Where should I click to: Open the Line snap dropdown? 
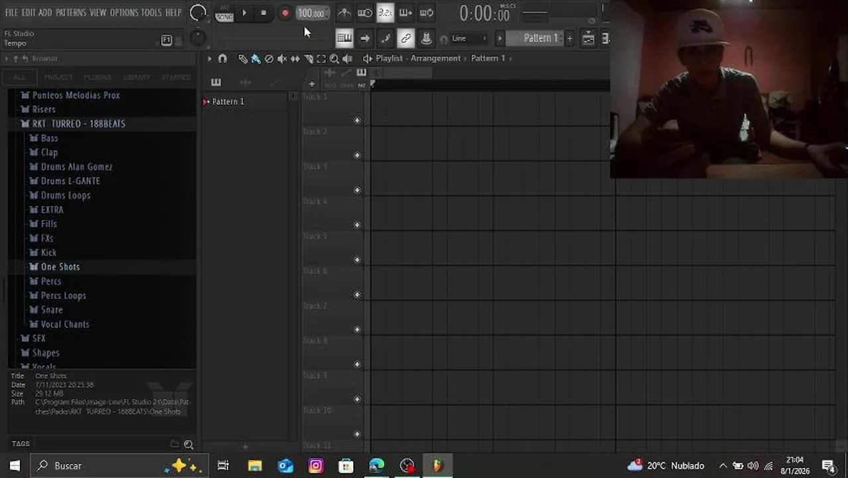[x=469, y=38]
